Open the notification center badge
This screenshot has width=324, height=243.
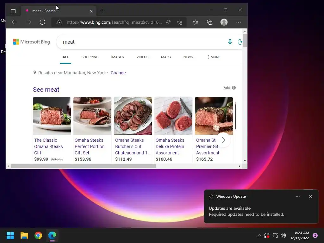(315, 235)
